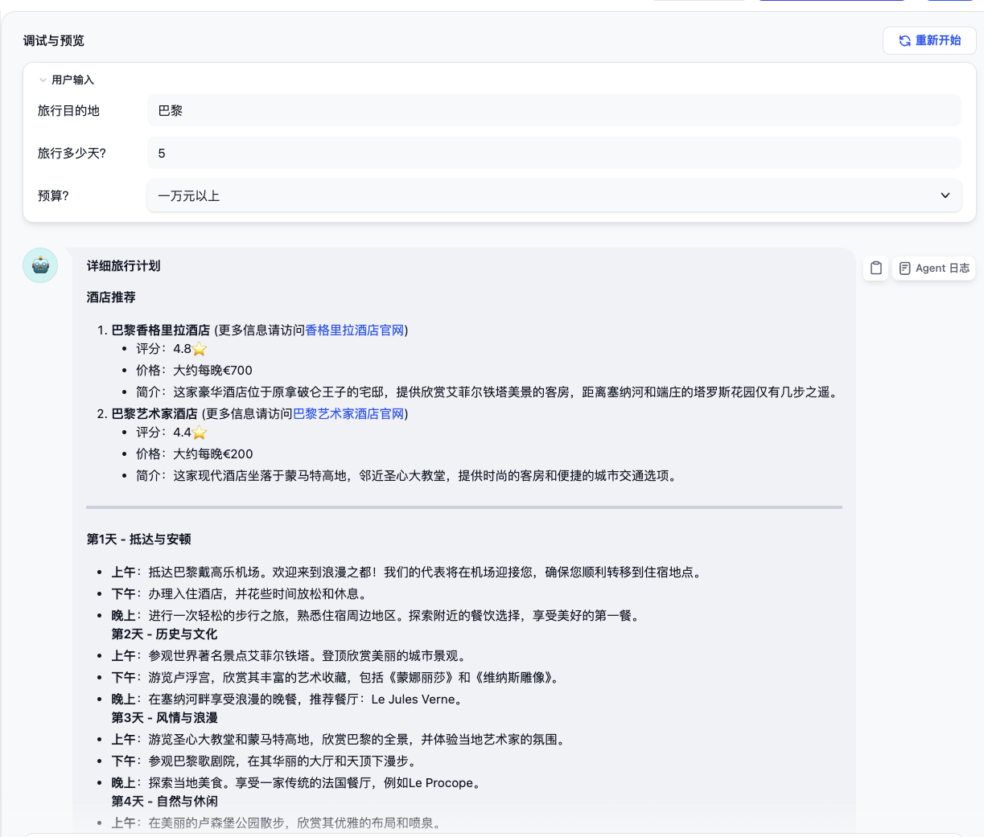
Task: Open the 预算 dropdown showing 一万元以上
Action: pos(554,195)
